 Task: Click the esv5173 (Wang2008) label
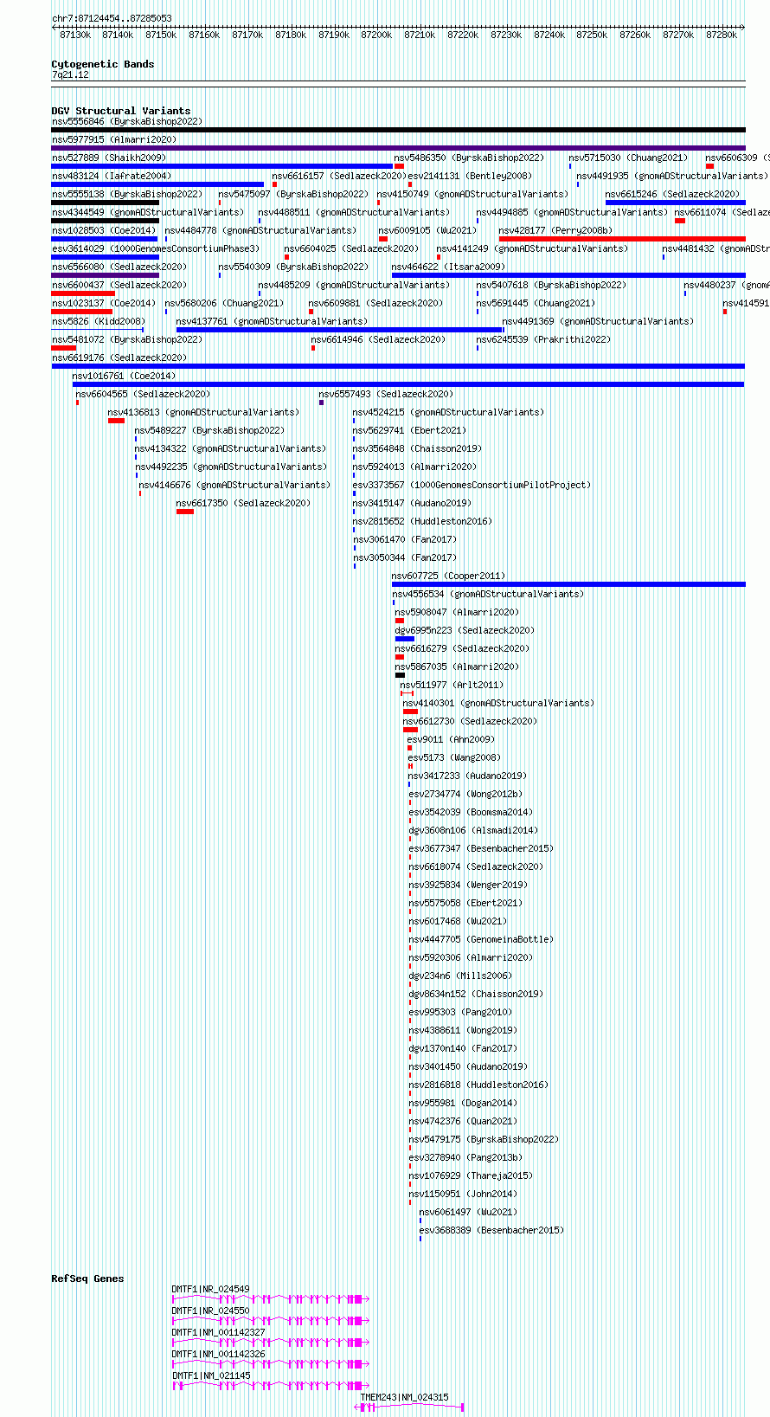click(x=454, y=757)
